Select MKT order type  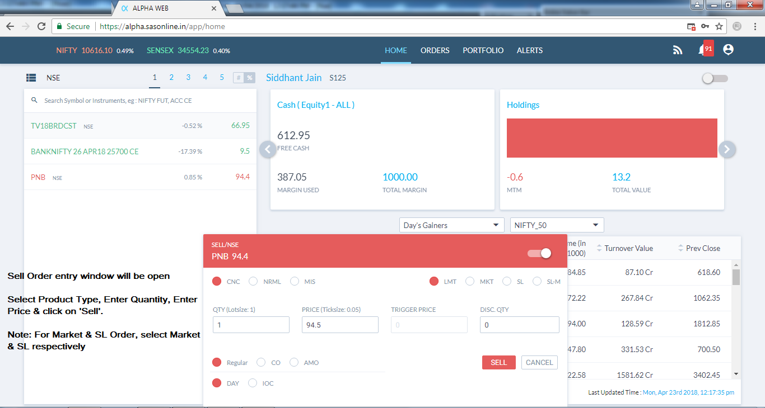pyautogui.click(x=470, y=281)
